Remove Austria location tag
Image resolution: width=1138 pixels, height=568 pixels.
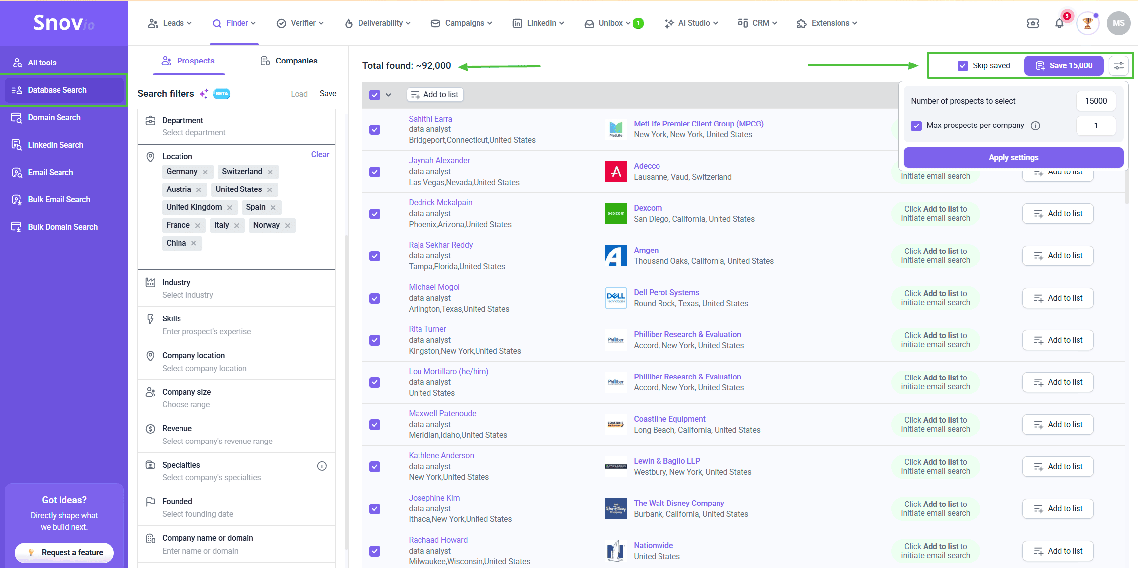(x=199, y=189)
